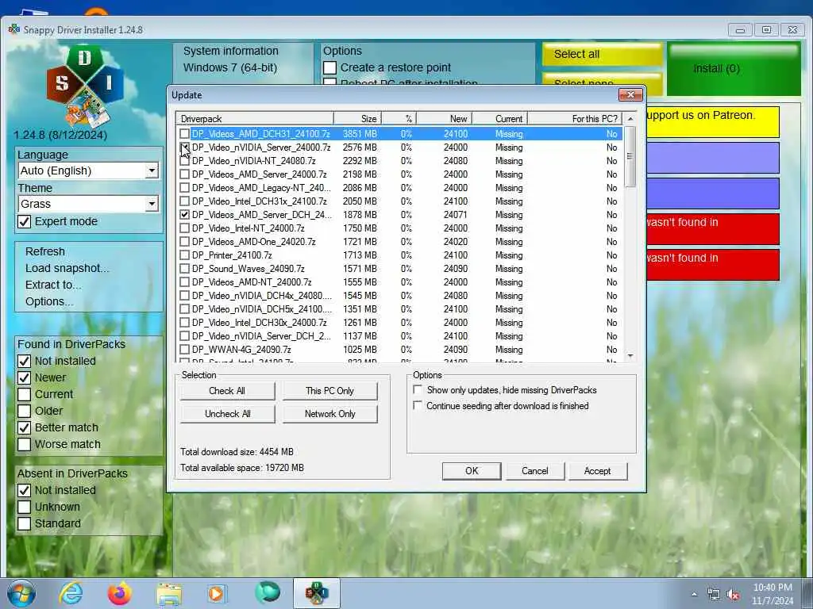Click Extract to... in side menu
The image size is (813, 609).
click(53, 285)
